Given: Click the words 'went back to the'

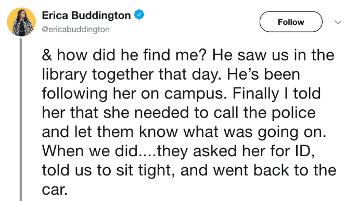Looking at the screenshot, I should pos(275,170).
